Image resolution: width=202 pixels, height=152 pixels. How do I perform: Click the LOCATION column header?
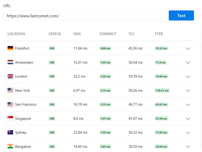[16, 34]
